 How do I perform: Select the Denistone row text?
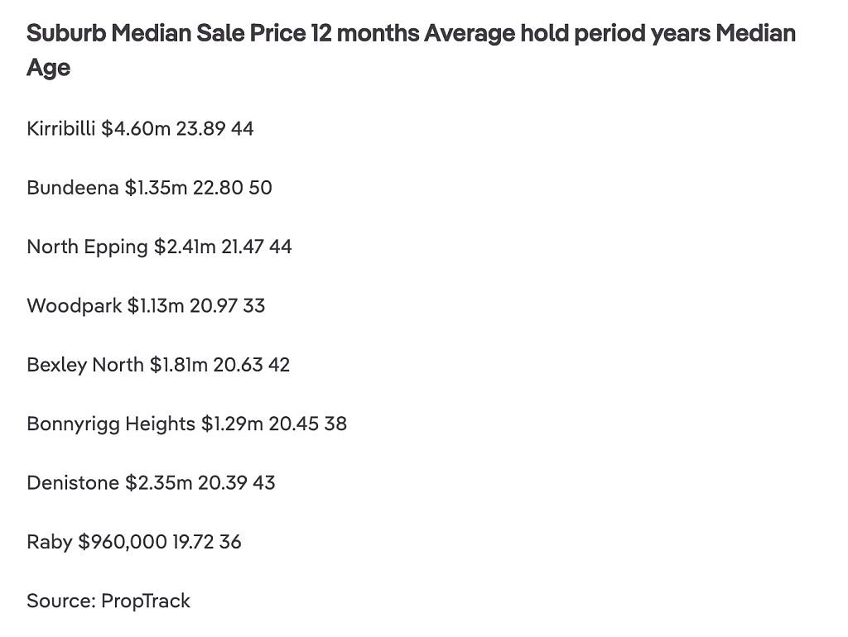pos(151,482)
